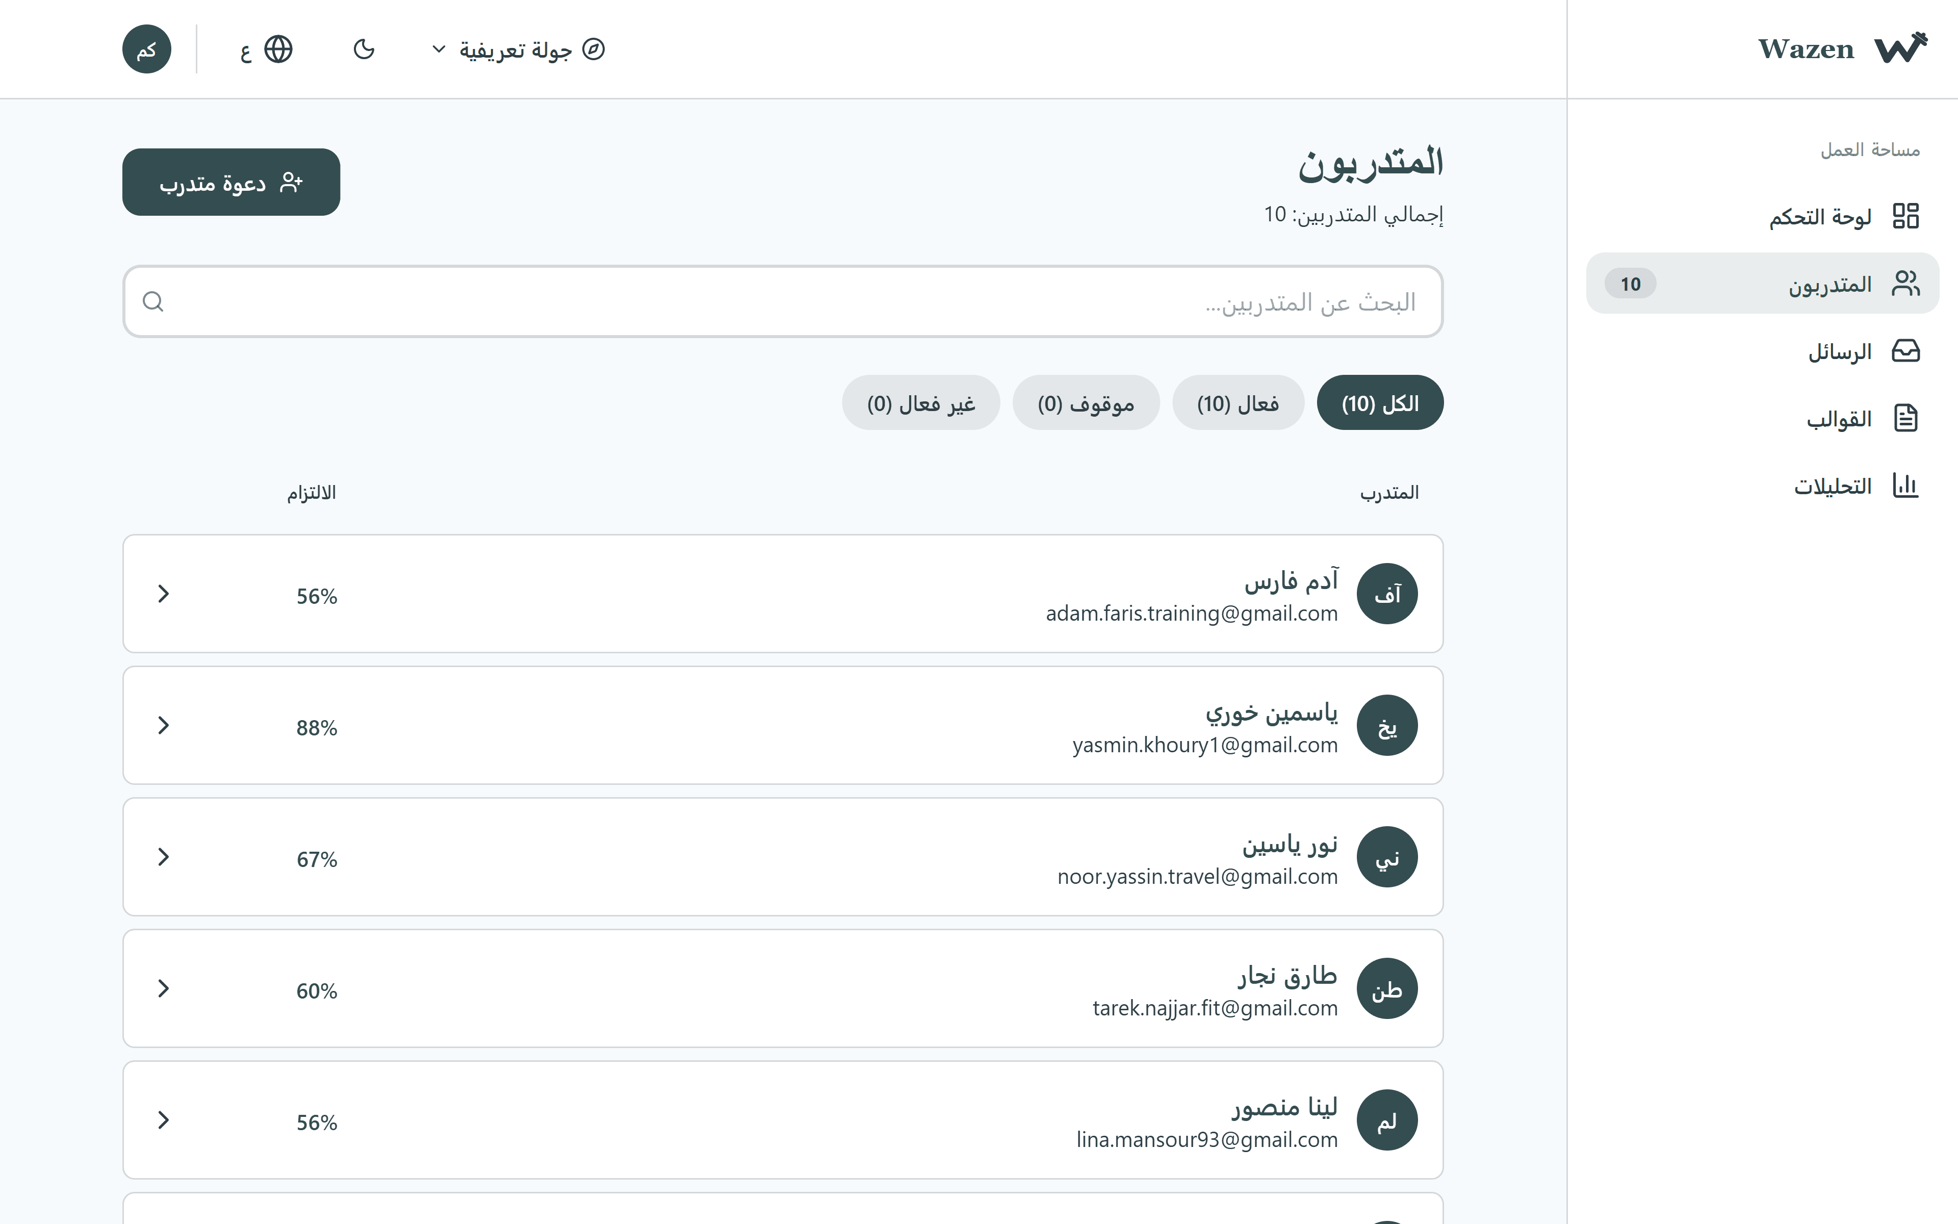This screenshot has height=1224, width=1958.
Task: Click the name طارق نجار
Action: [x=1287, y=976]
